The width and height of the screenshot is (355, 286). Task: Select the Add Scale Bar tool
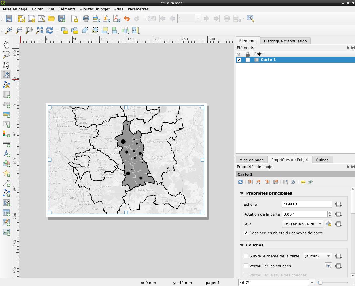tap(6, 144)
